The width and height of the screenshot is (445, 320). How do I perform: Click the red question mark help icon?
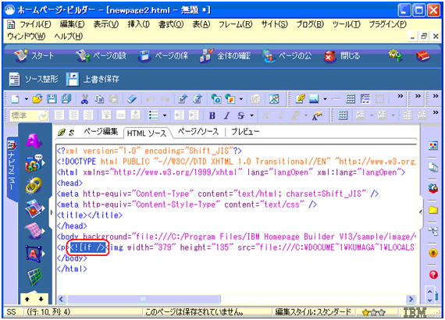pyautogui.click(x=433, y=274)
